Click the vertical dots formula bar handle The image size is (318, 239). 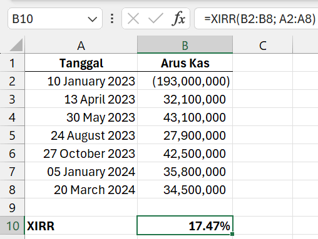pos(112,19)
